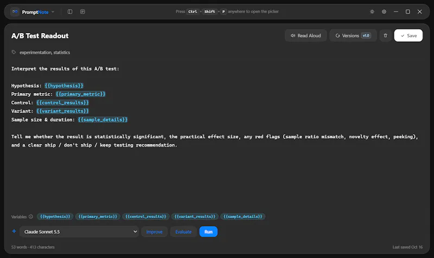The width and height of the screenshot is (434, 258).
Task: Open the notes list icon
Action: [x=82, y=11]
